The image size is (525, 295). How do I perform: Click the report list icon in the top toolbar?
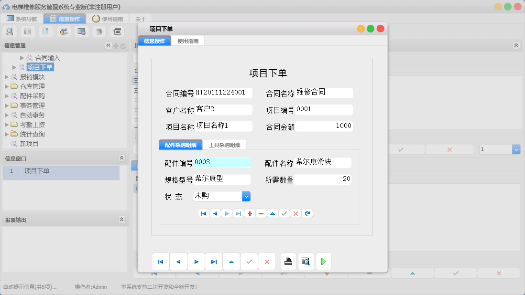pyautogui.click(x=27, y=31)
